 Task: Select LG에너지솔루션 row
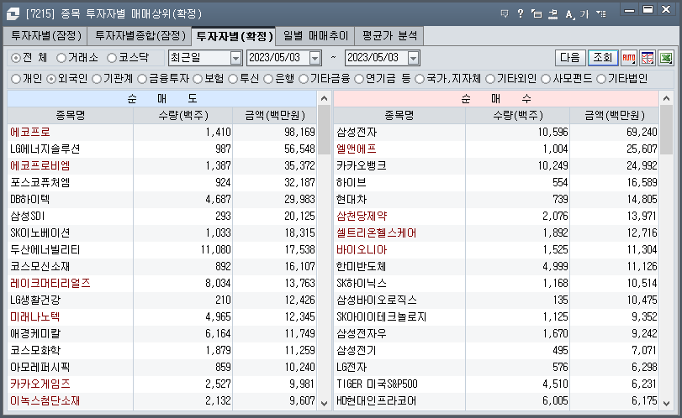tap(161, 149)
